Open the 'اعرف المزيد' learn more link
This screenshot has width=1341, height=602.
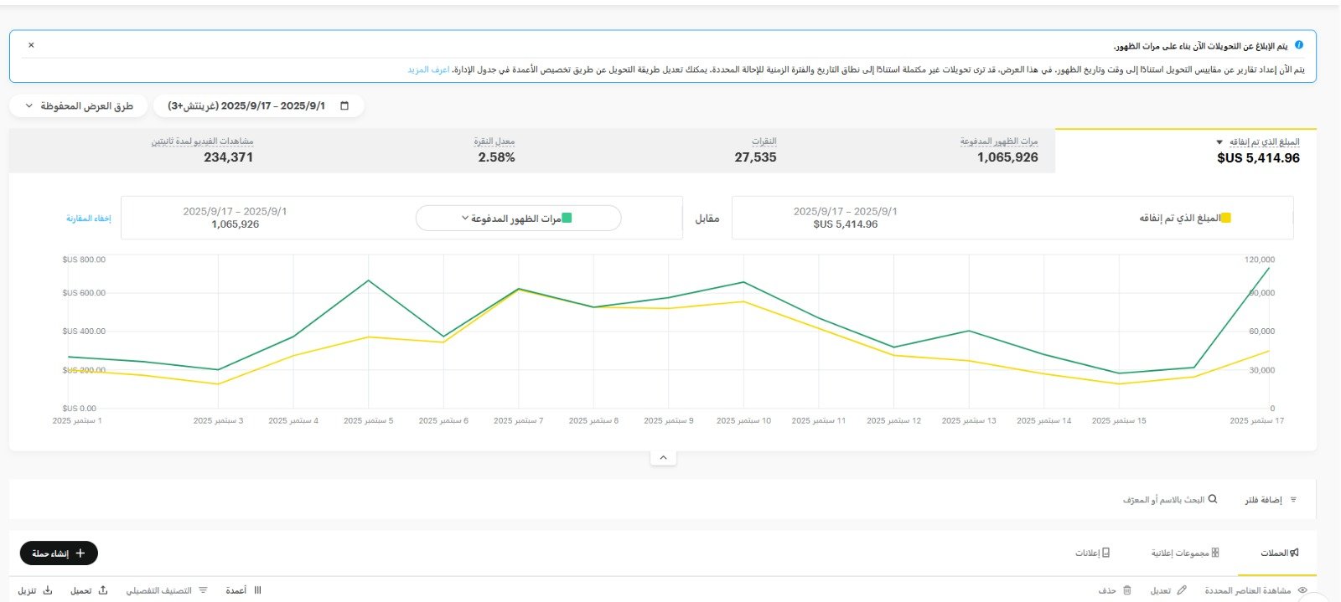point(428,69)
